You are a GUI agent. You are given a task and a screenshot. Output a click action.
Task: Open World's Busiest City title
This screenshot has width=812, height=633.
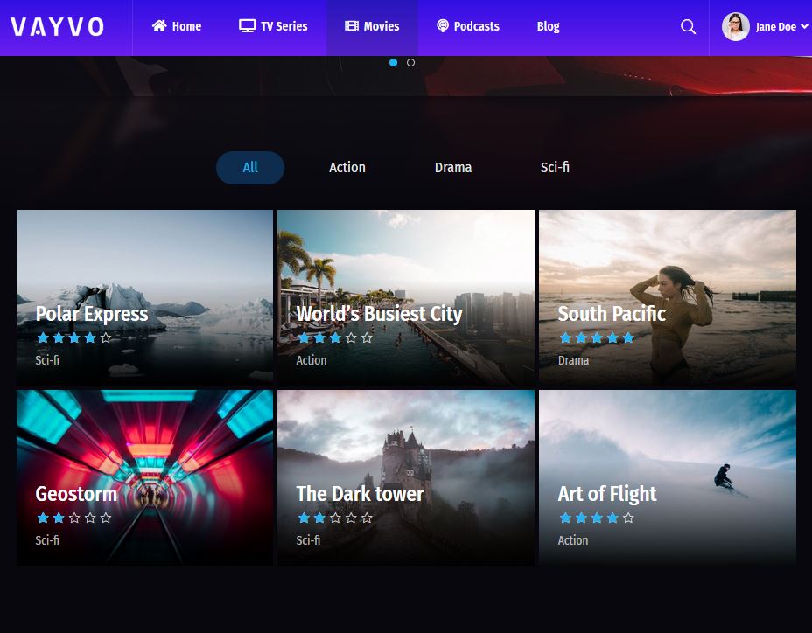379,314
